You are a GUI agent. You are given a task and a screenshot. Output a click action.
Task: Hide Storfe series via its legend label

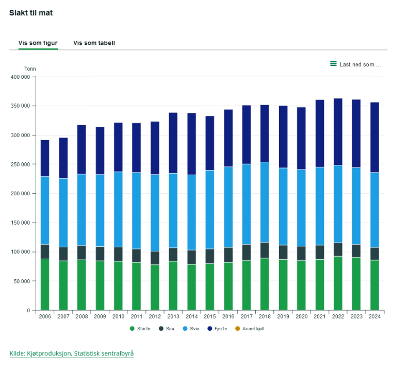coord(144,329)
